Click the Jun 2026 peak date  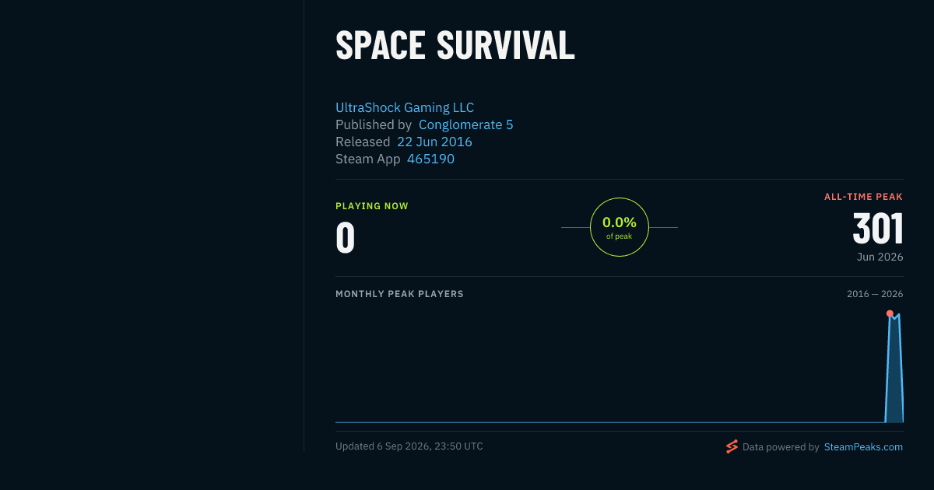tap(880, 257)
